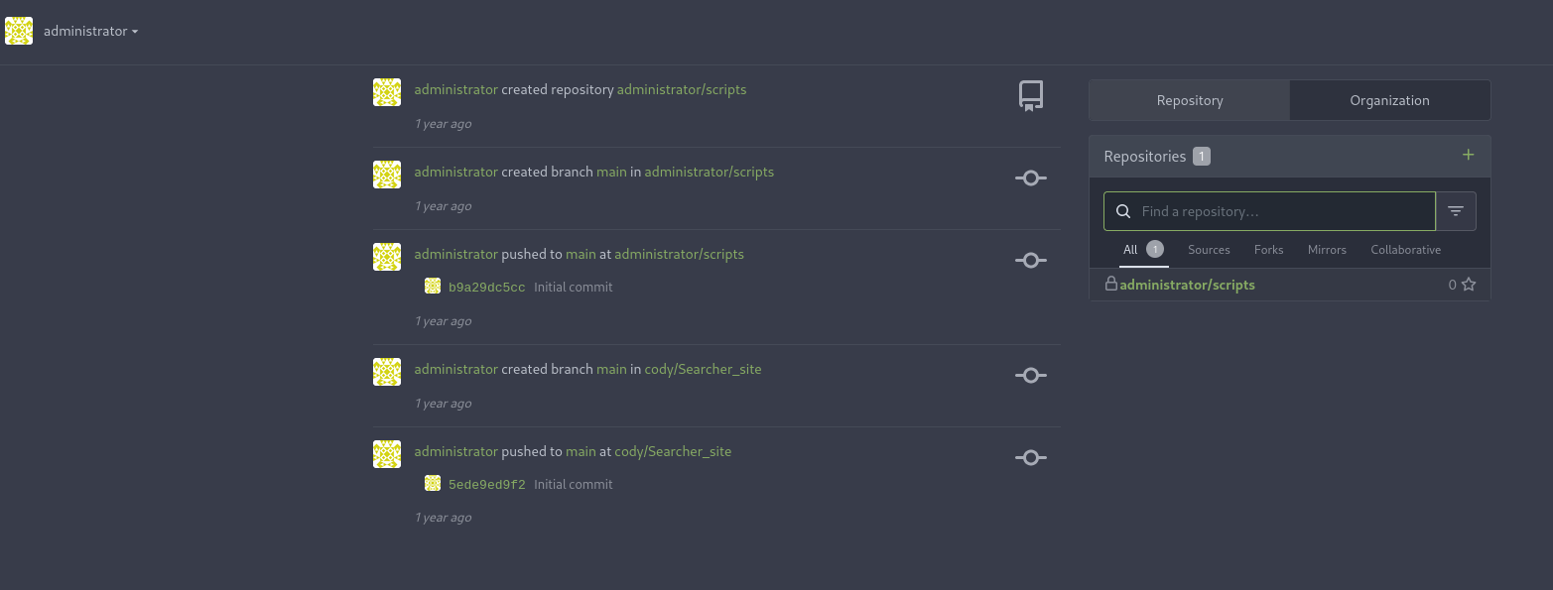Show Collaborative repositories
Screen dimensions: 1553x590
[x=1405, y=250]
